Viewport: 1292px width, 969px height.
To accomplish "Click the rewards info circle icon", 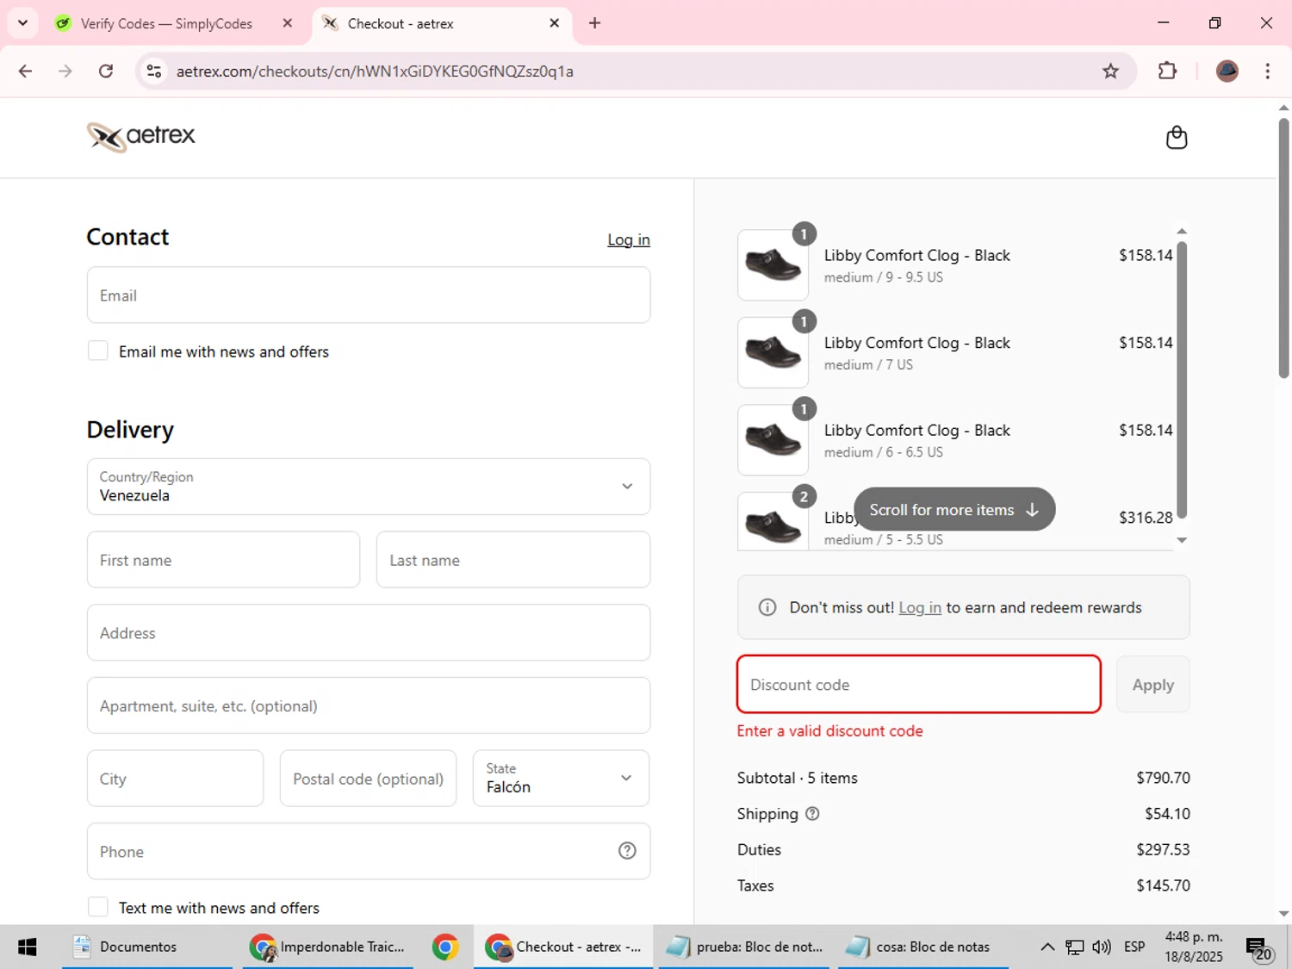I will pos(767,607).
